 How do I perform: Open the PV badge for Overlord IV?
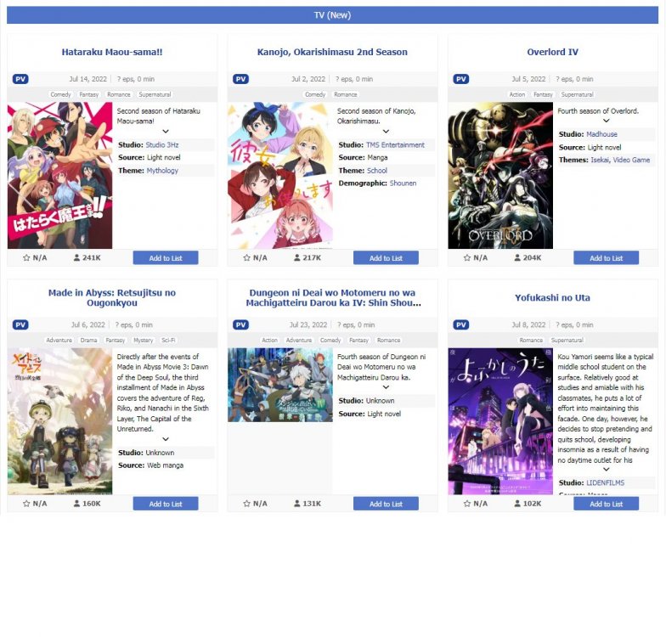(460, 79)
